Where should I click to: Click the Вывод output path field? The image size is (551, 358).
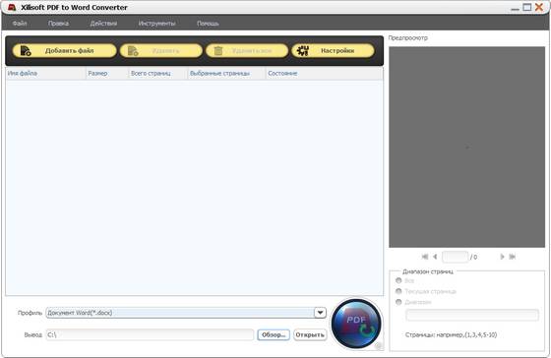click(150, 334)
